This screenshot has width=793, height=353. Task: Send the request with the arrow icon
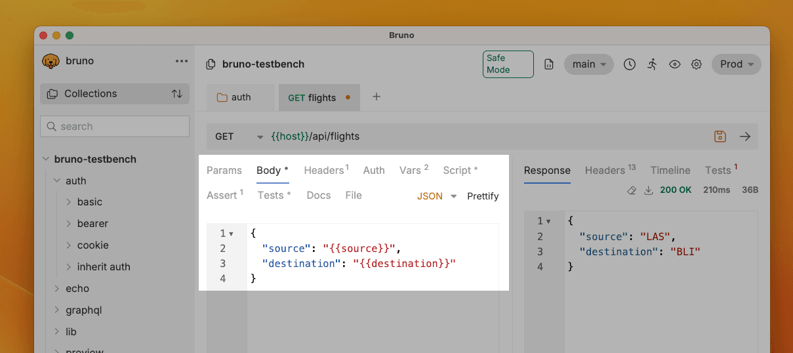point(745,136)
